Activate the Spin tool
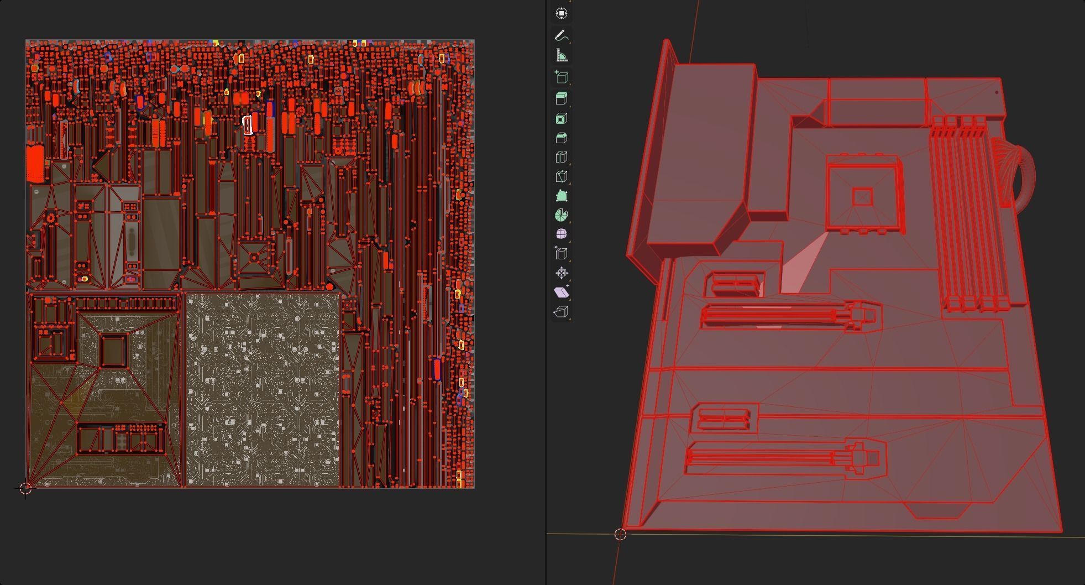The height and width of the screenshot is (585, 1085). 561,215
